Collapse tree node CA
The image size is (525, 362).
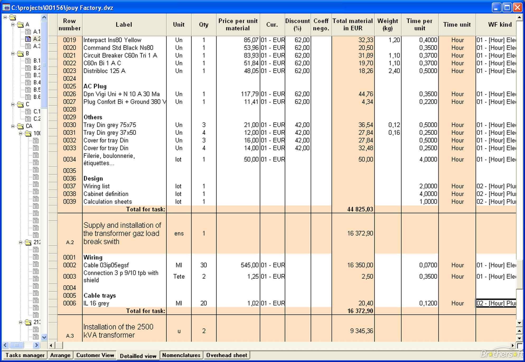pos(13,126)
